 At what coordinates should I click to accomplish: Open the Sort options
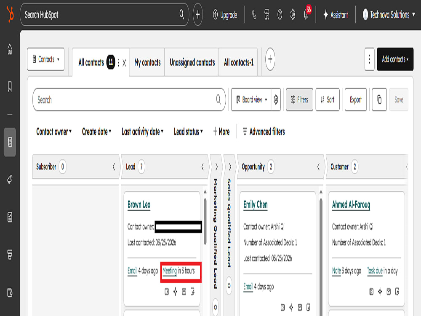[328, 100]
